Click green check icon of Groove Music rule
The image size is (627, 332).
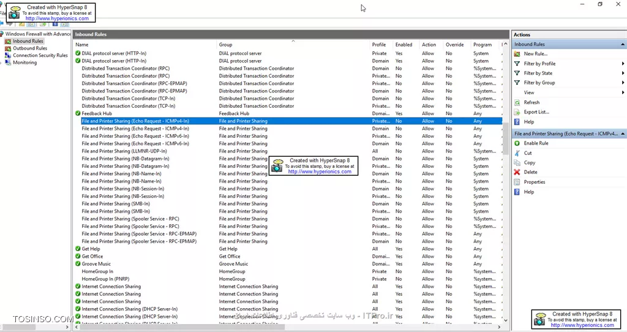point(78,264)
